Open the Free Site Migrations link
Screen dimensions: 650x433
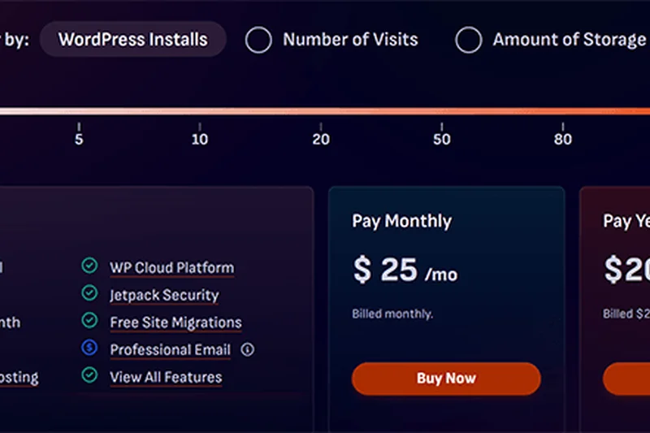[x=175, y=323]
